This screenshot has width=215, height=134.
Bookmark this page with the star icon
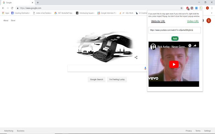pyautogui.click(x=181, y=8)
